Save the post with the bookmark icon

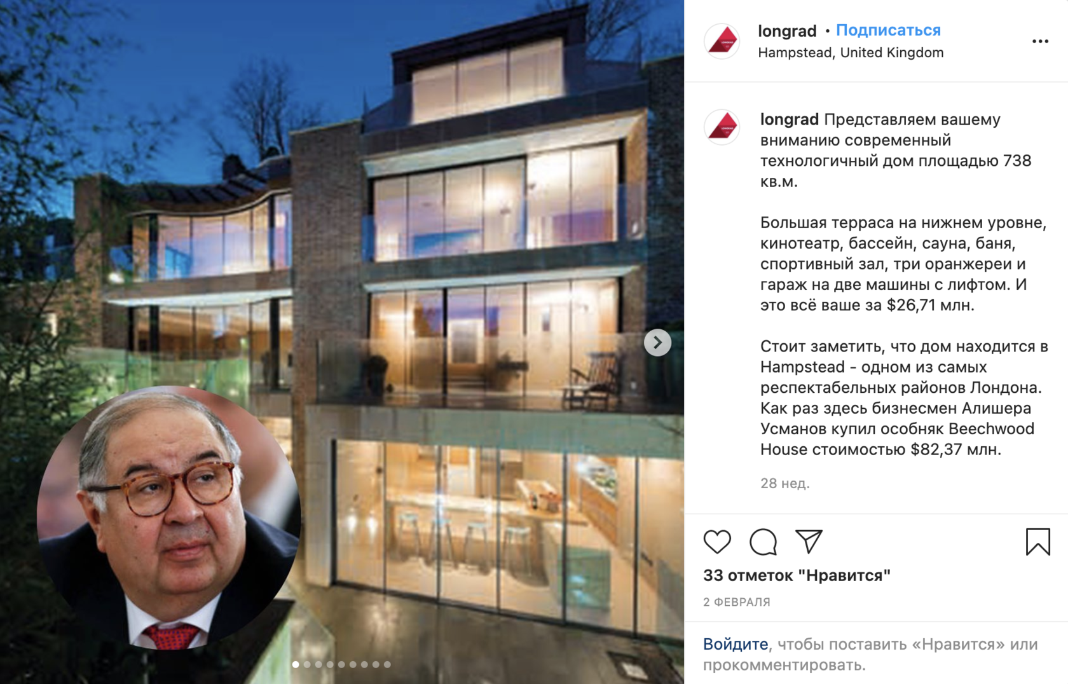coord(1037,542)
